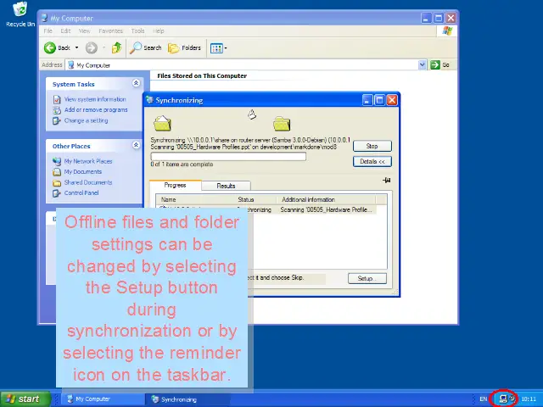The height and width of the screenshot is (407, 543).
Task: Collapse the Other Places panel
Action: (x=136, y=145)
